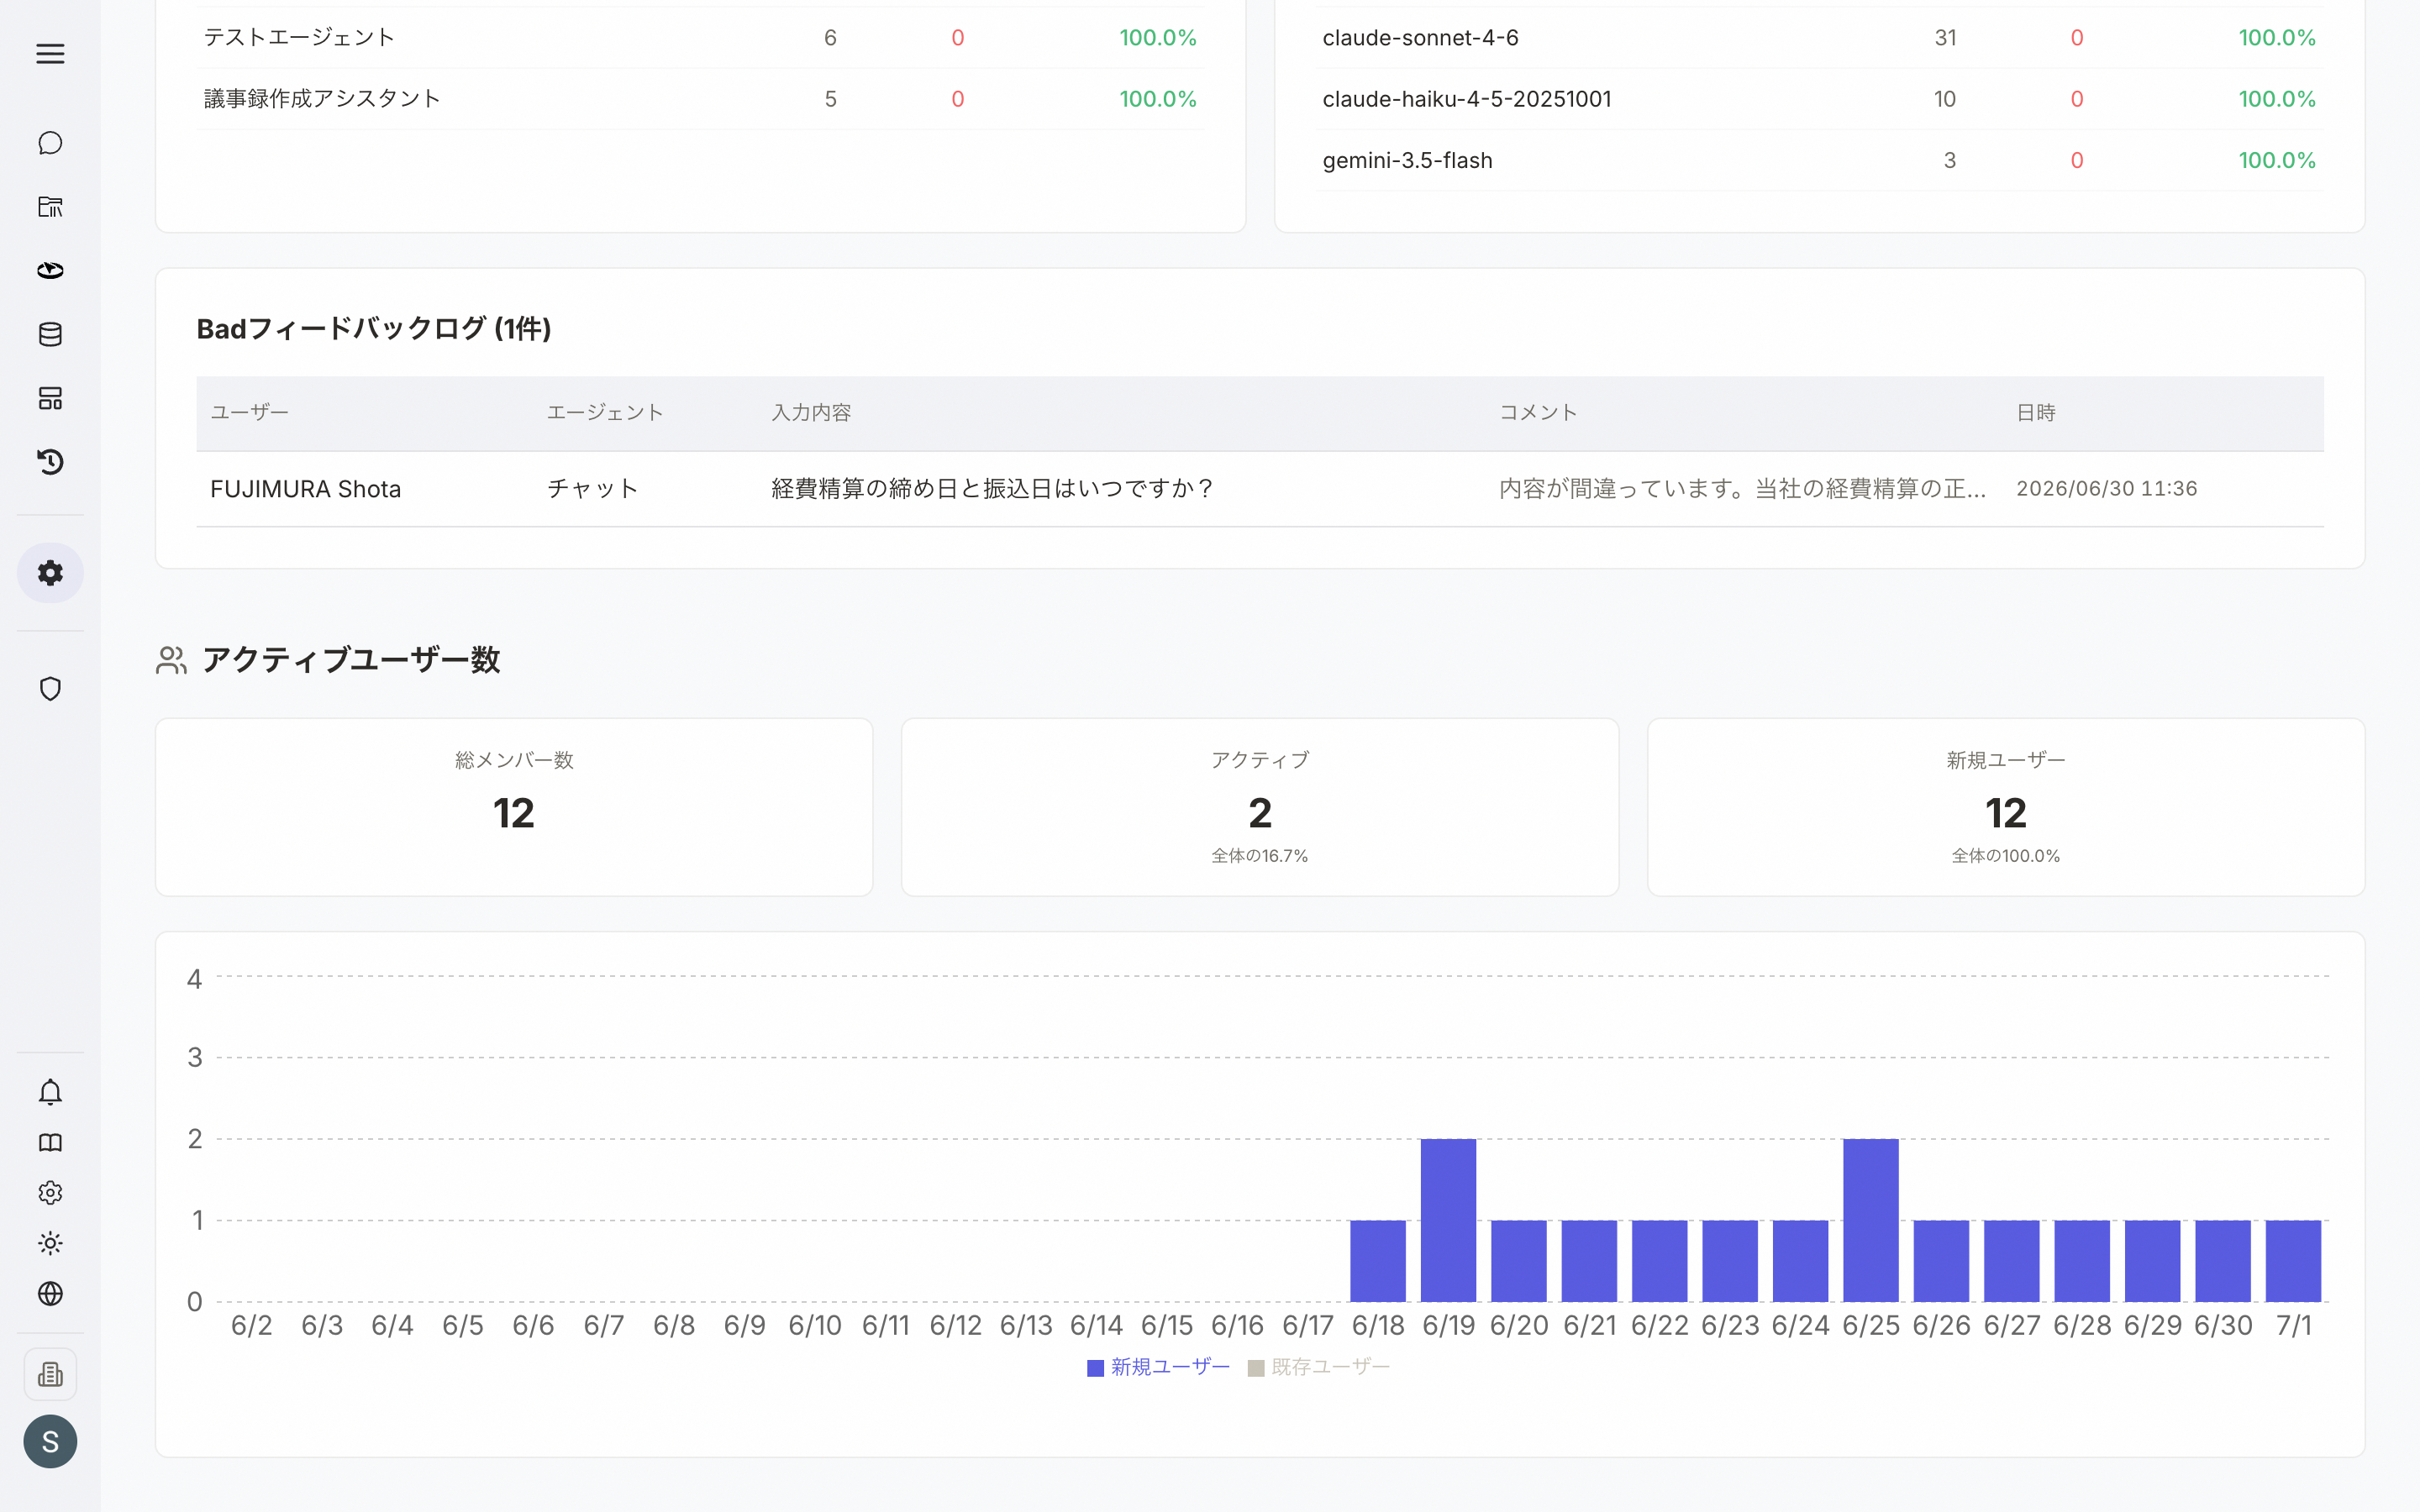2420x1512 pixels.
Task: Open the notifications bell icon
Action: click(50, 1092)
